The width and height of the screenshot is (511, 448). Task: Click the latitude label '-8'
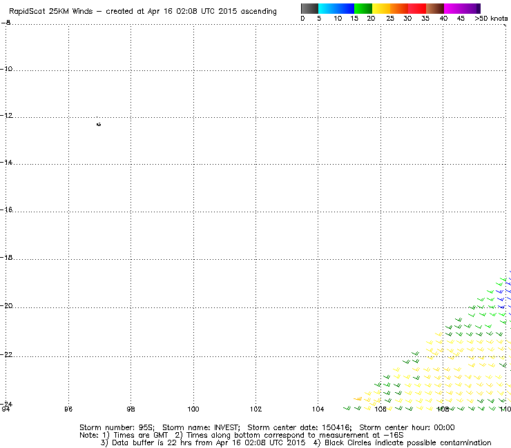pos(6,23)
